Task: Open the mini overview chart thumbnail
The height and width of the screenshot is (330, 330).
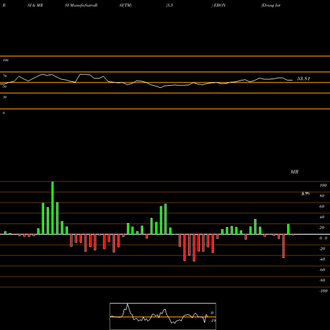Action: pos(163,316)
